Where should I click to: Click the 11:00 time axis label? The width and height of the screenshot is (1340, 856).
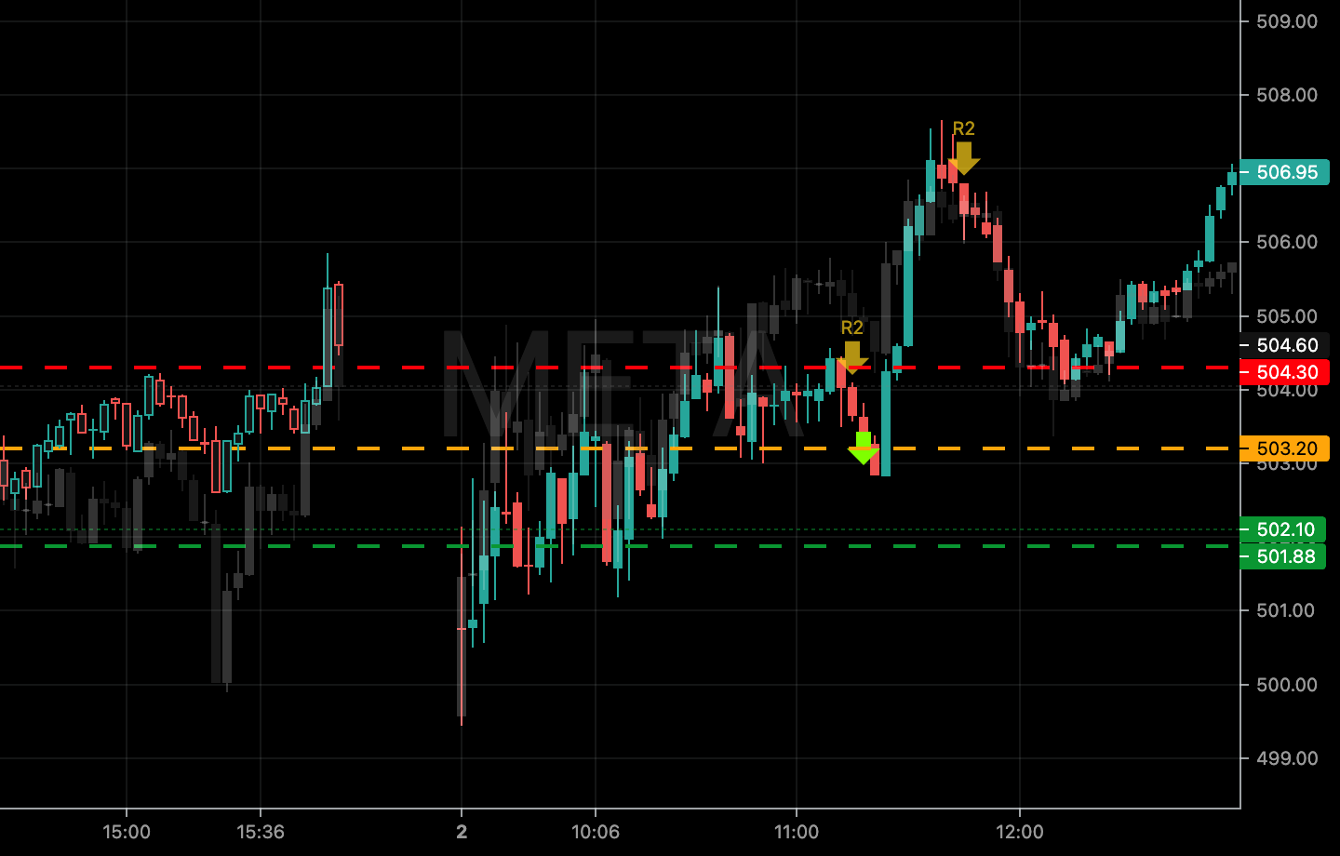tap(797, 832)
